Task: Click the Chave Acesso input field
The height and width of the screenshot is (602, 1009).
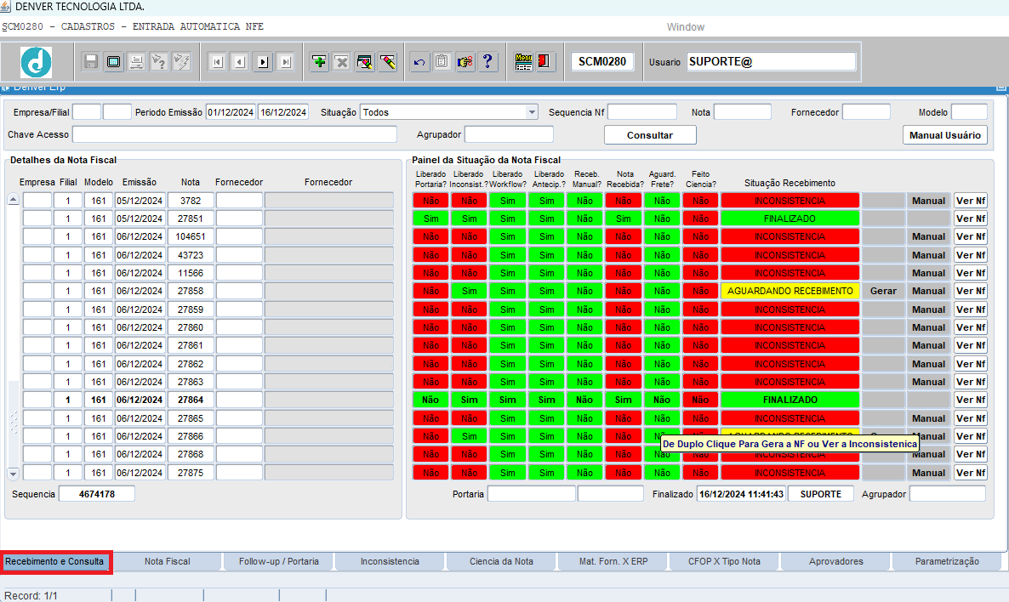Action: click(x=234, y=134)
